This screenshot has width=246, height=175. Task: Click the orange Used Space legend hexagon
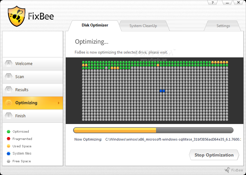click(9, 146)
